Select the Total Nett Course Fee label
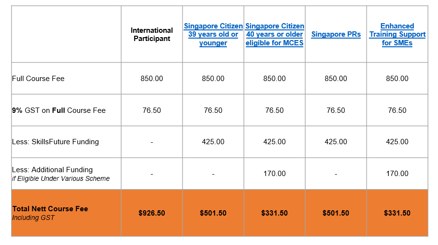This screenshot has width=438, height=245. point(50,209)
